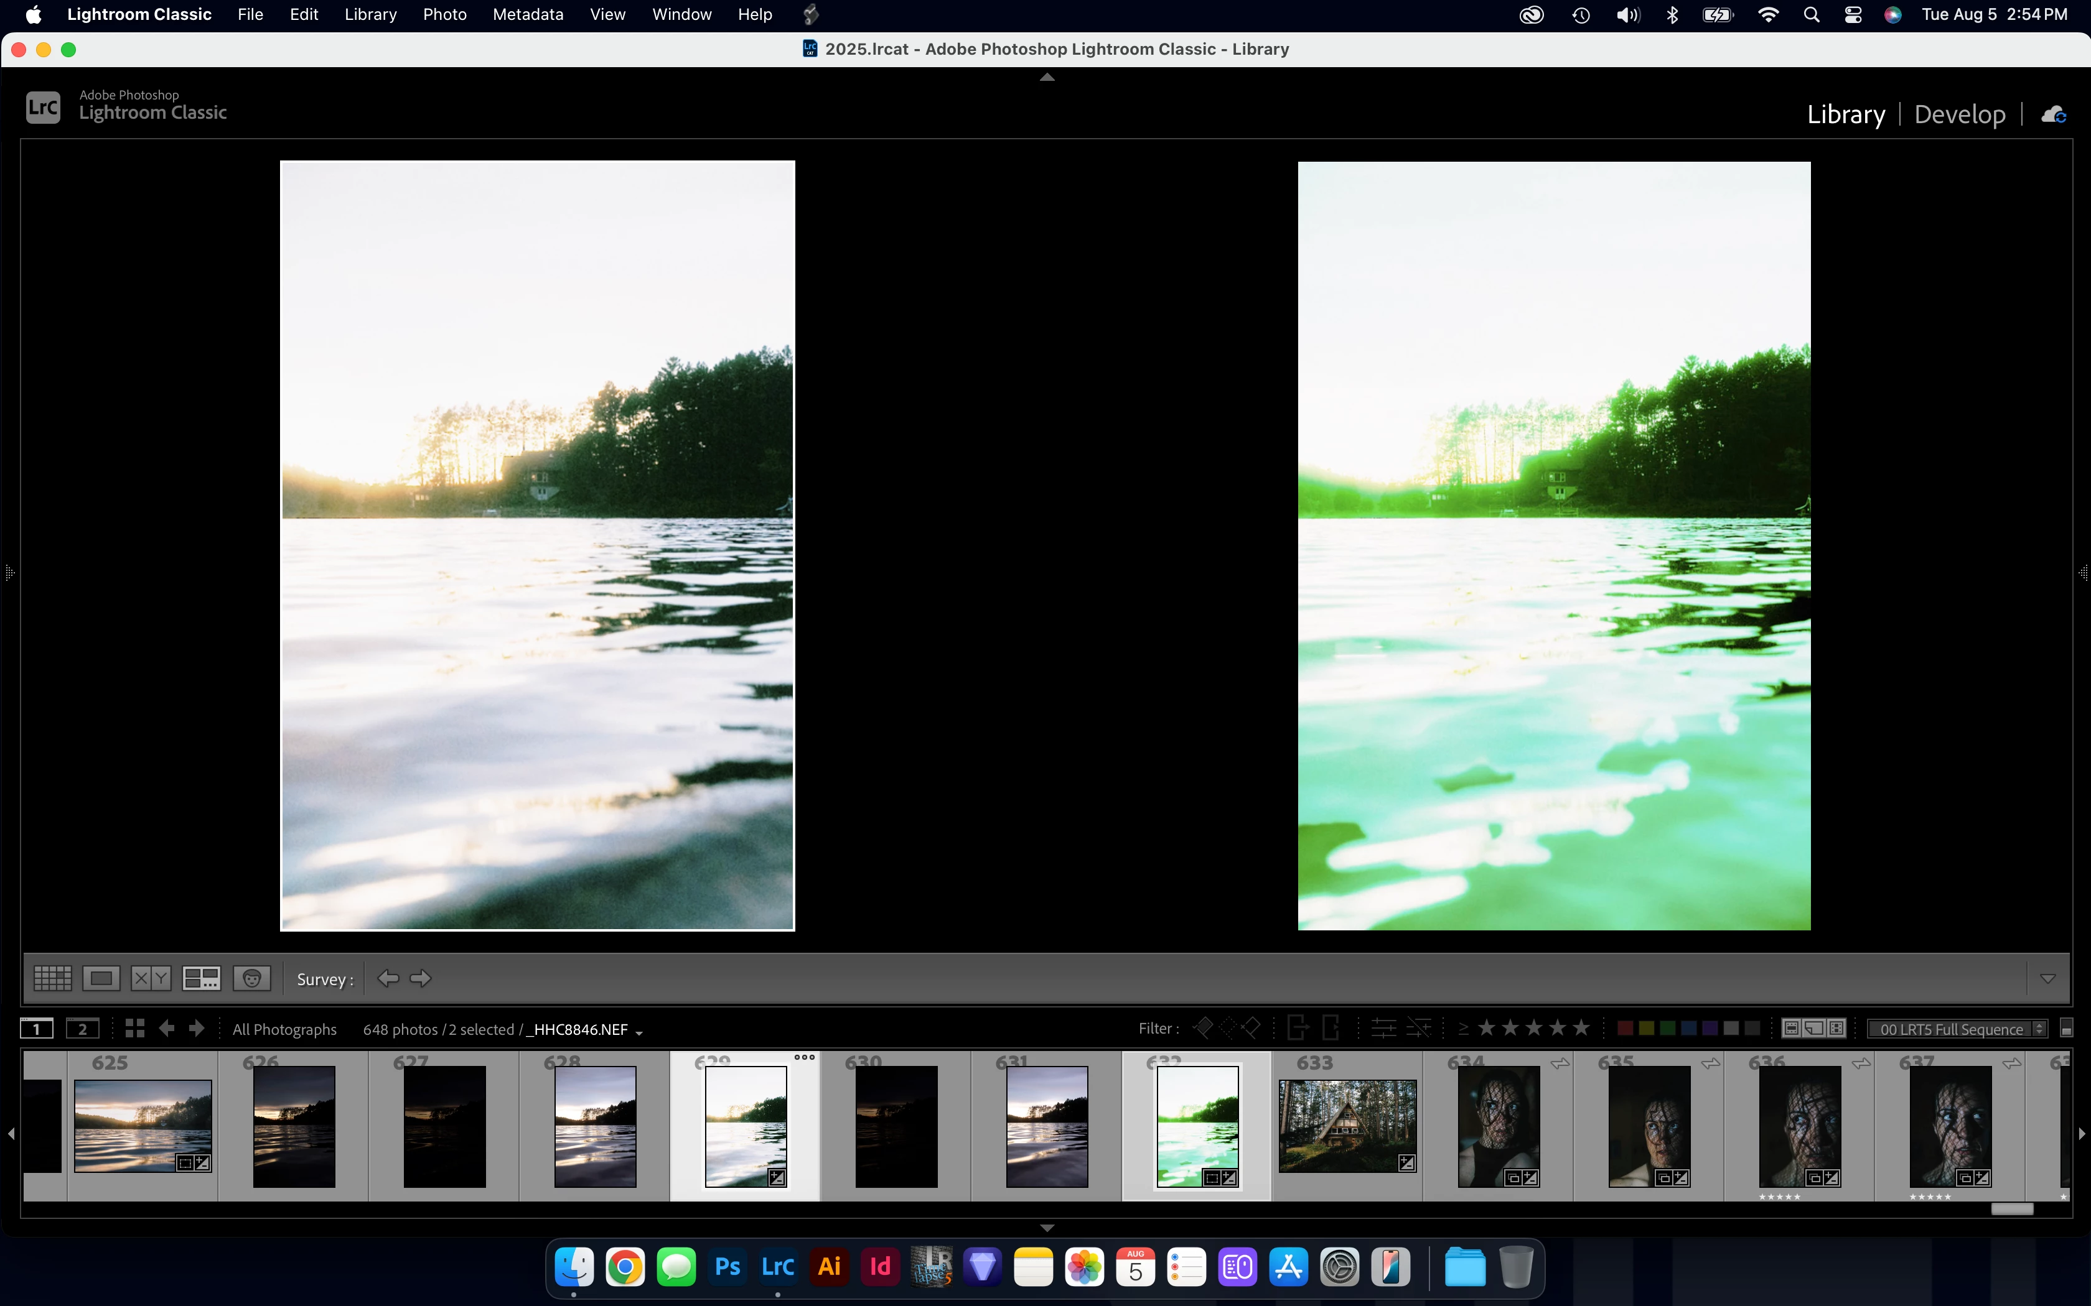
Task: Select next photo arrow in Survey toolbar
Action: pos(421,979)
